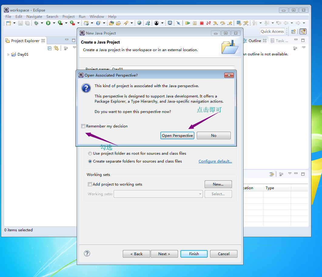The image size is (322, 277).
Task: Click the Suspend pause icon
Action: click(x=195, y=23)
